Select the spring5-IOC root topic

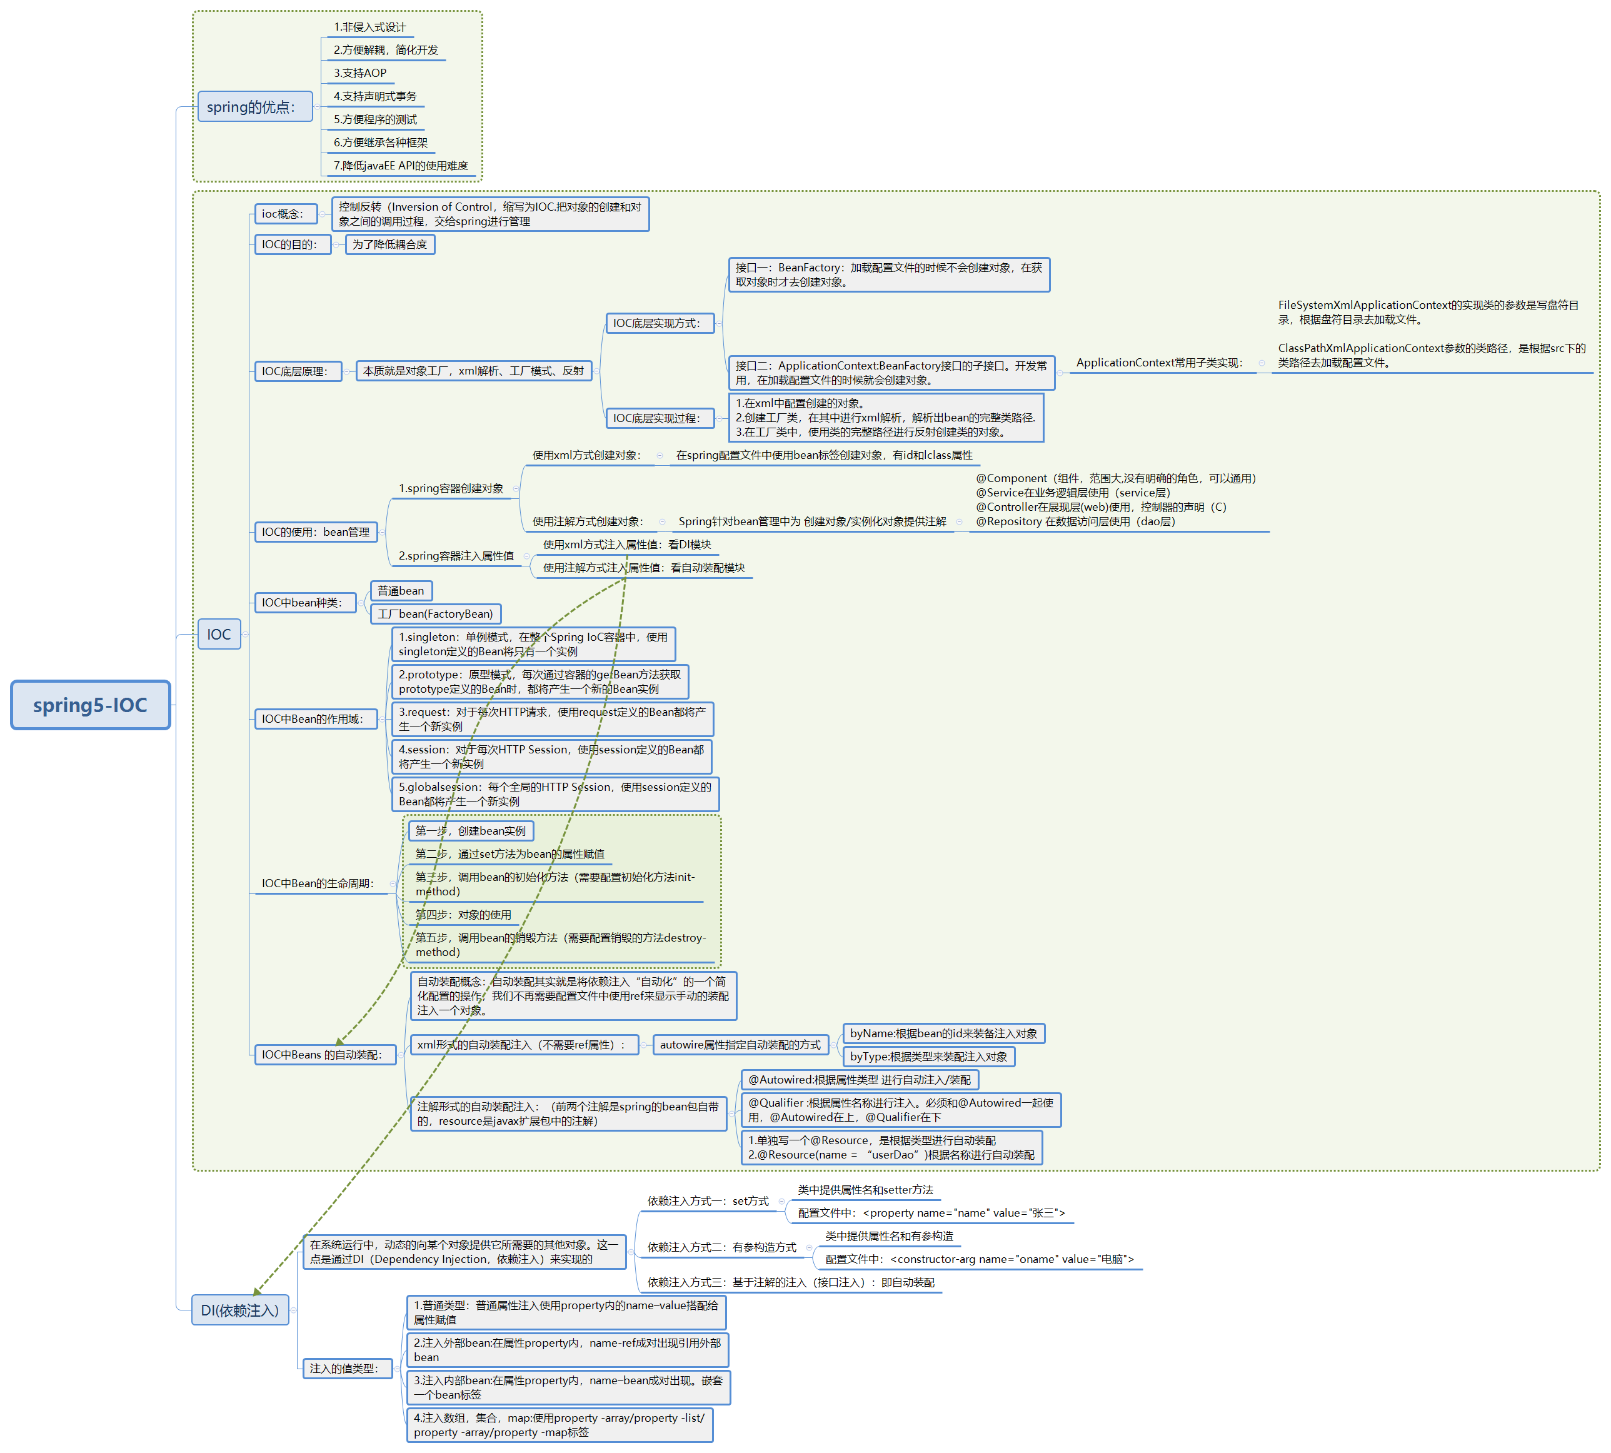point(90,706)
